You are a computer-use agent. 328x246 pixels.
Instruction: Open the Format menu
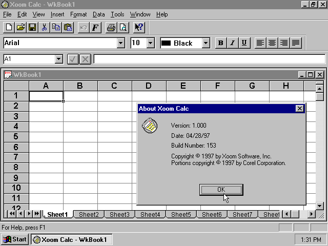(78, 14)
